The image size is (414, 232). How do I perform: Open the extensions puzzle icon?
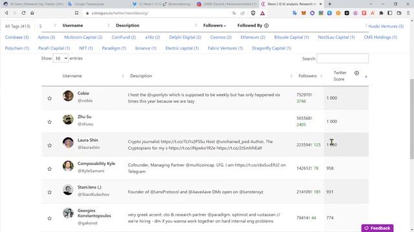(381, 13)
